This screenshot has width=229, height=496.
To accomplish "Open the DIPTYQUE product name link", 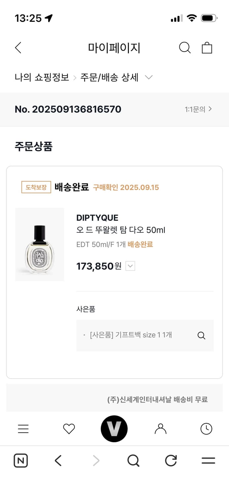I will coord(97,218).
